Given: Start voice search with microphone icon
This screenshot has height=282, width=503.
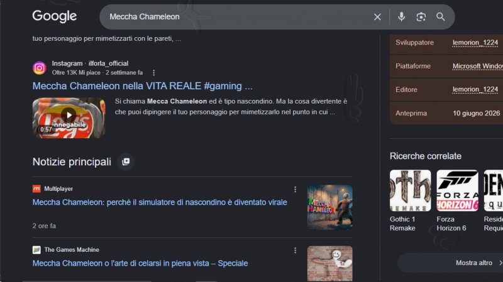Looking at the screenshot, I should coord(401,17).
